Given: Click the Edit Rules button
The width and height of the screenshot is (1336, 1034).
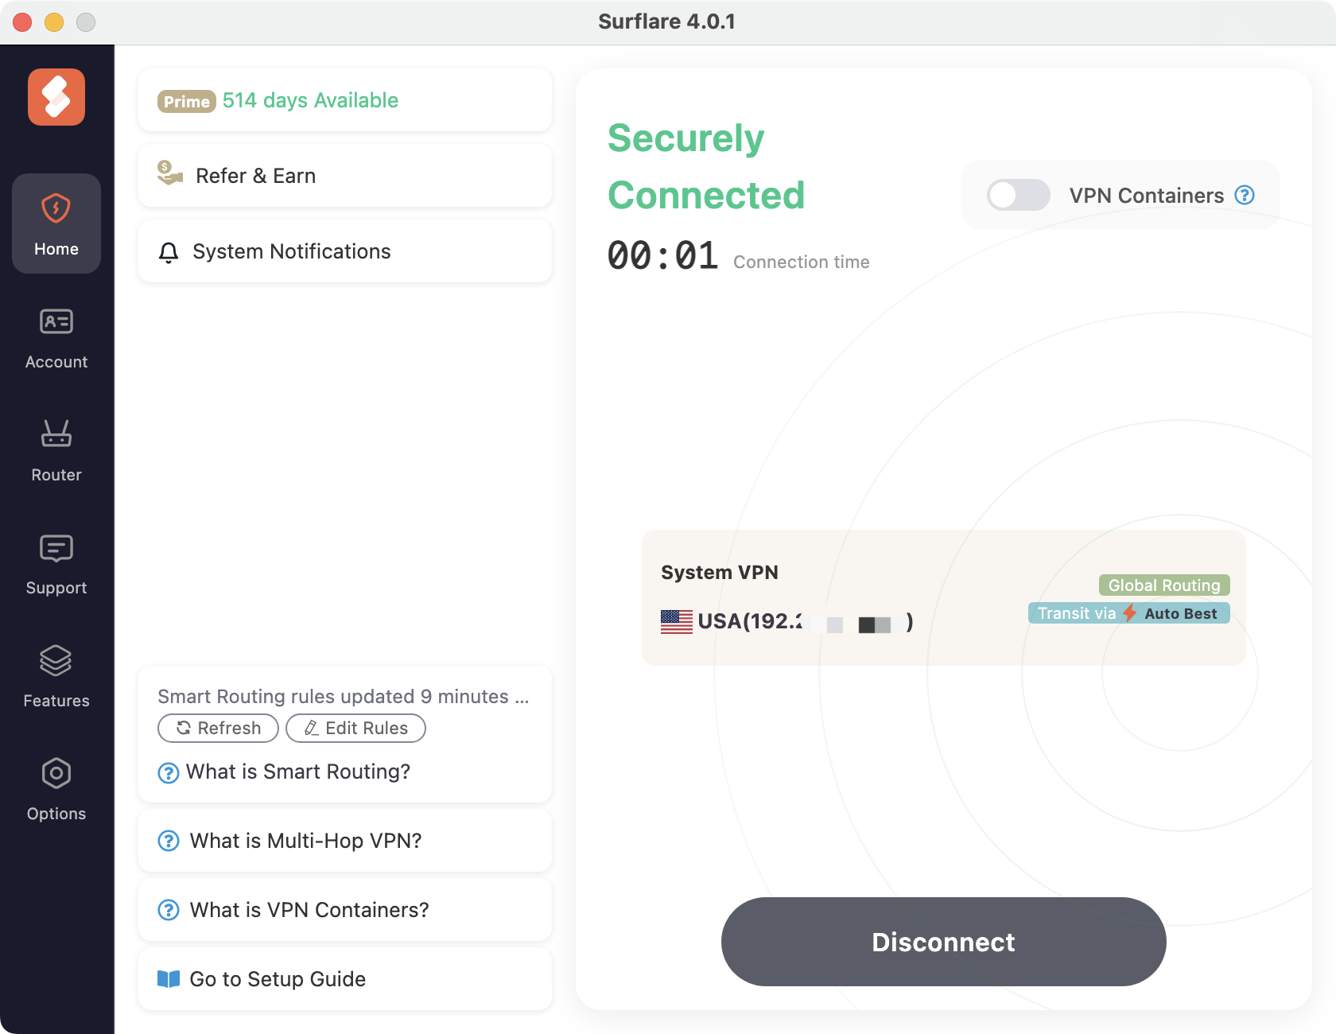Looking at the screenshot, I should click(x=355, y=728).
